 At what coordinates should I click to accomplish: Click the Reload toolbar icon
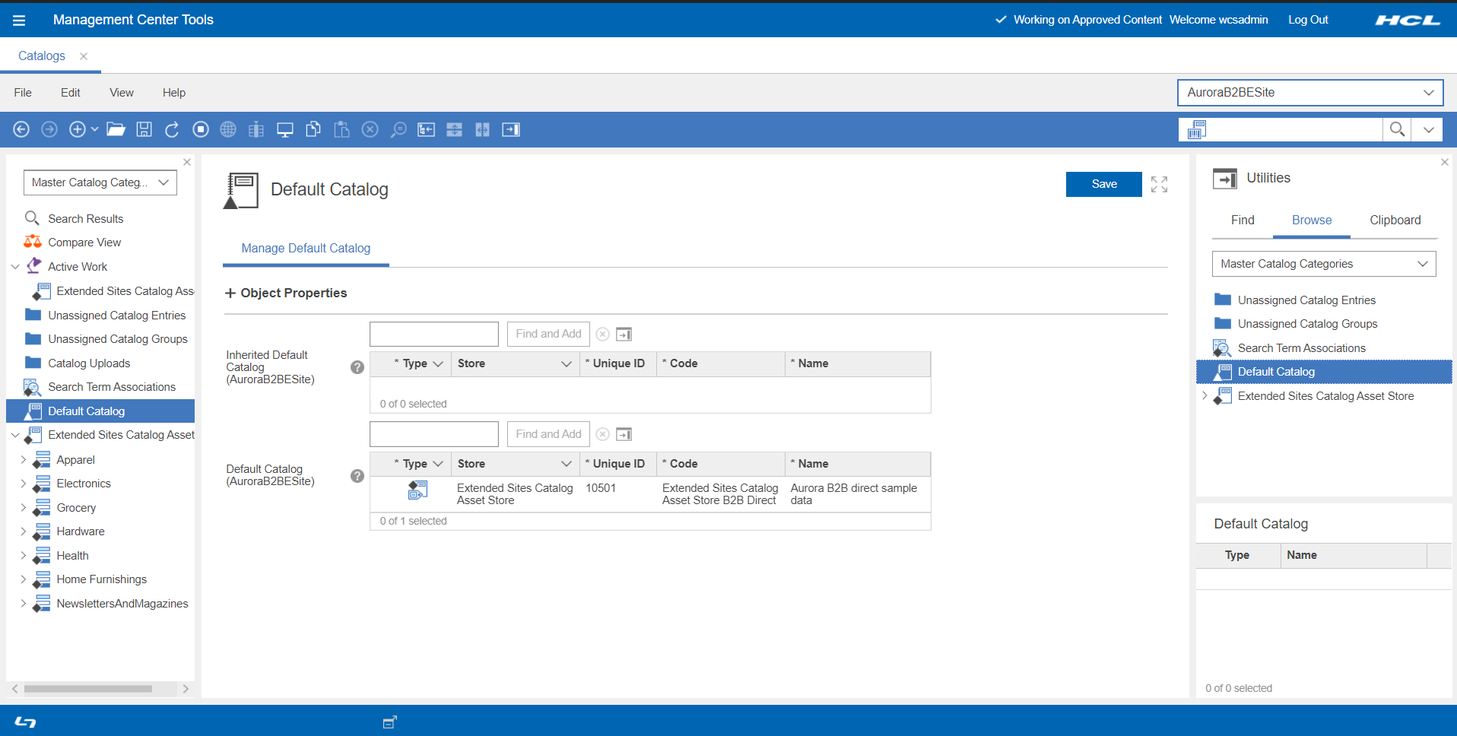pyautogui.click(x=172, y=130)
